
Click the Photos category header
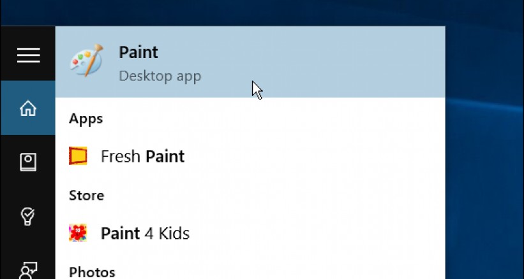pos(92,272)
